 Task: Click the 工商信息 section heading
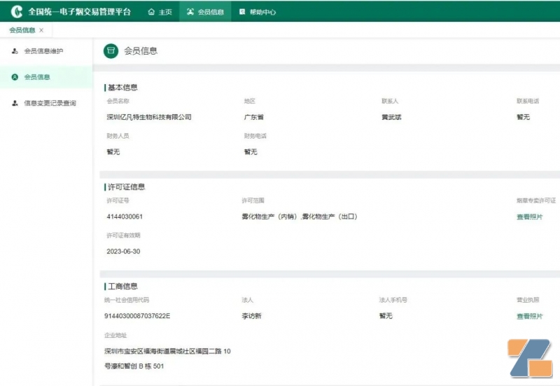tap(122, 287)
